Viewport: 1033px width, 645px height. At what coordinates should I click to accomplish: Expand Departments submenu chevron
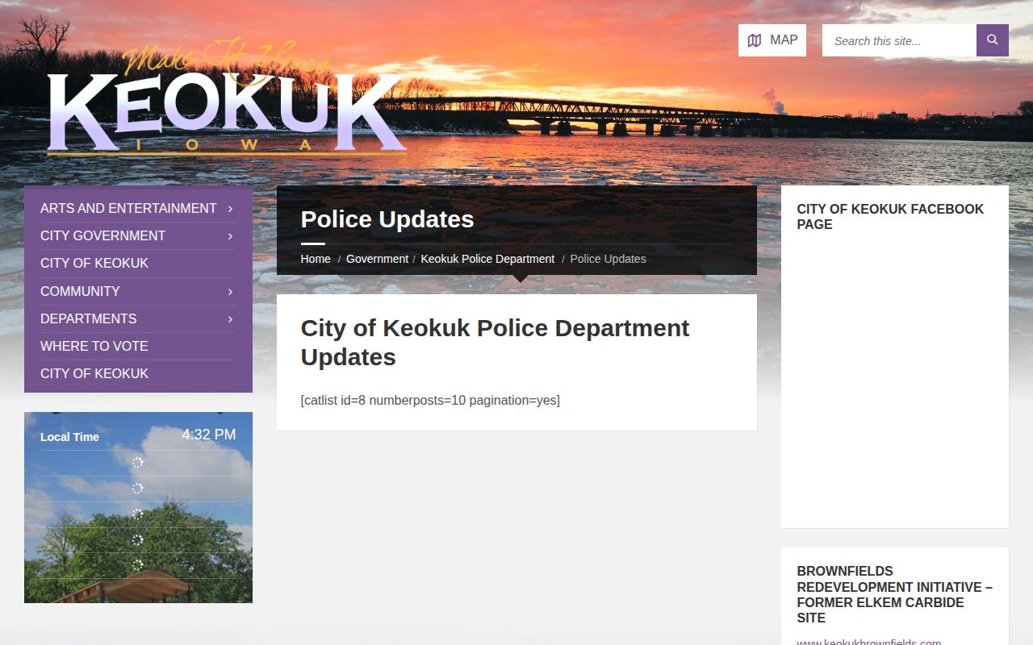(230, 319)
